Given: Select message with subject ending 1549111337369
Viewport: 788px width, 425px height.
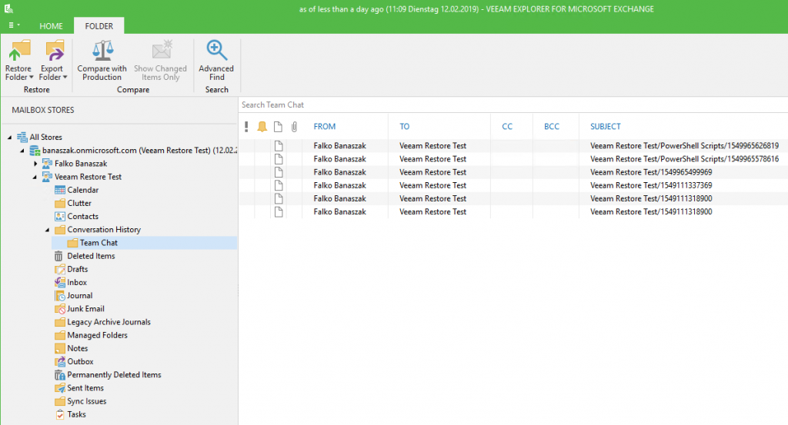Looking at the screenshot, I should [513, 185].
